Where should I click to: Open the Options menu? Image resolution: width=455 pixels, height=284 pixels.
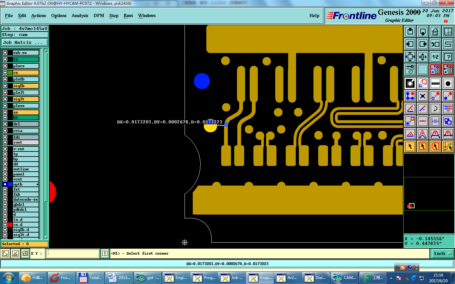[59, 15]
